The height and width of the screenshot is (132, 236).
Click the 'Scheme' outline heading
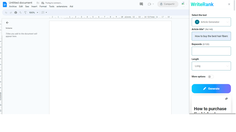(x=9, y=28)
